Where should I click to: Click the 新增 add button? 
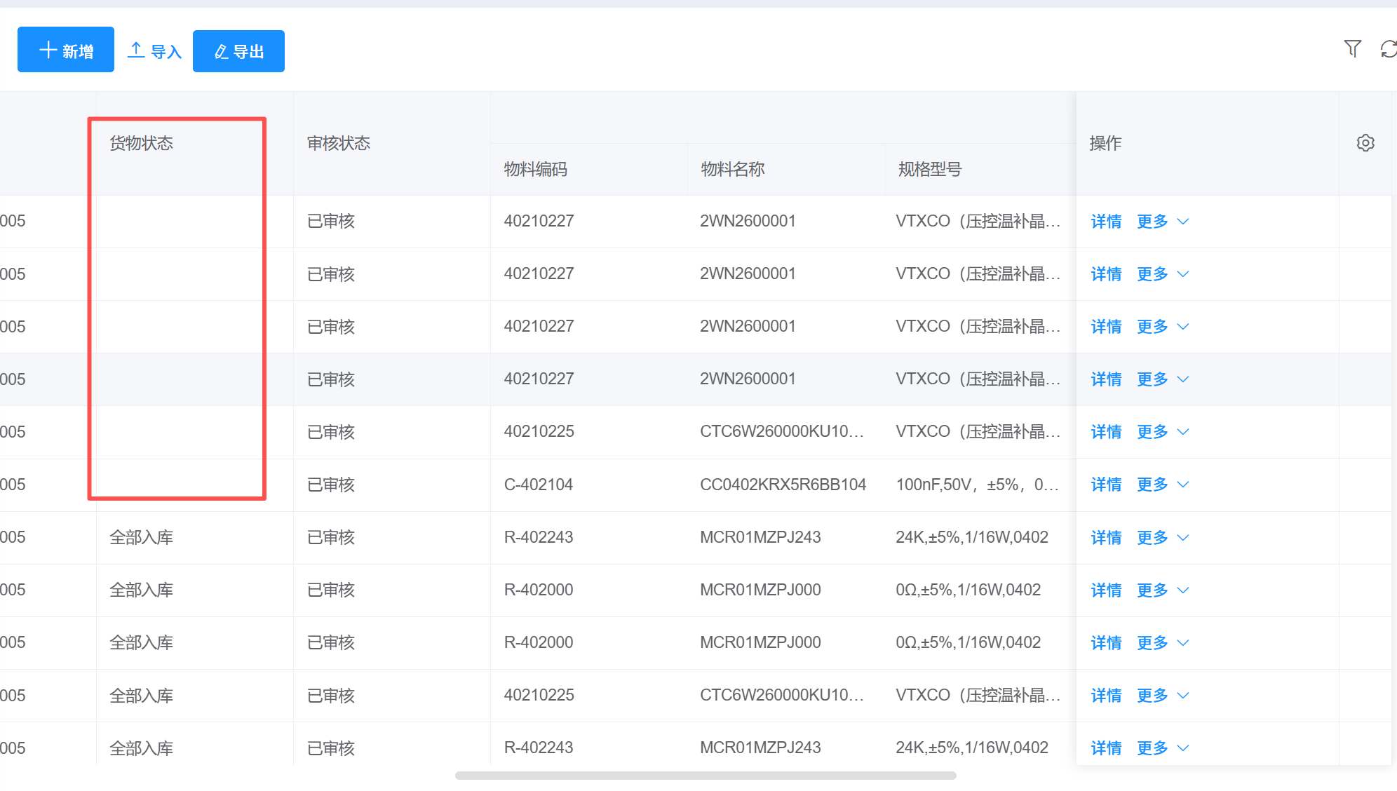[66, 50]
